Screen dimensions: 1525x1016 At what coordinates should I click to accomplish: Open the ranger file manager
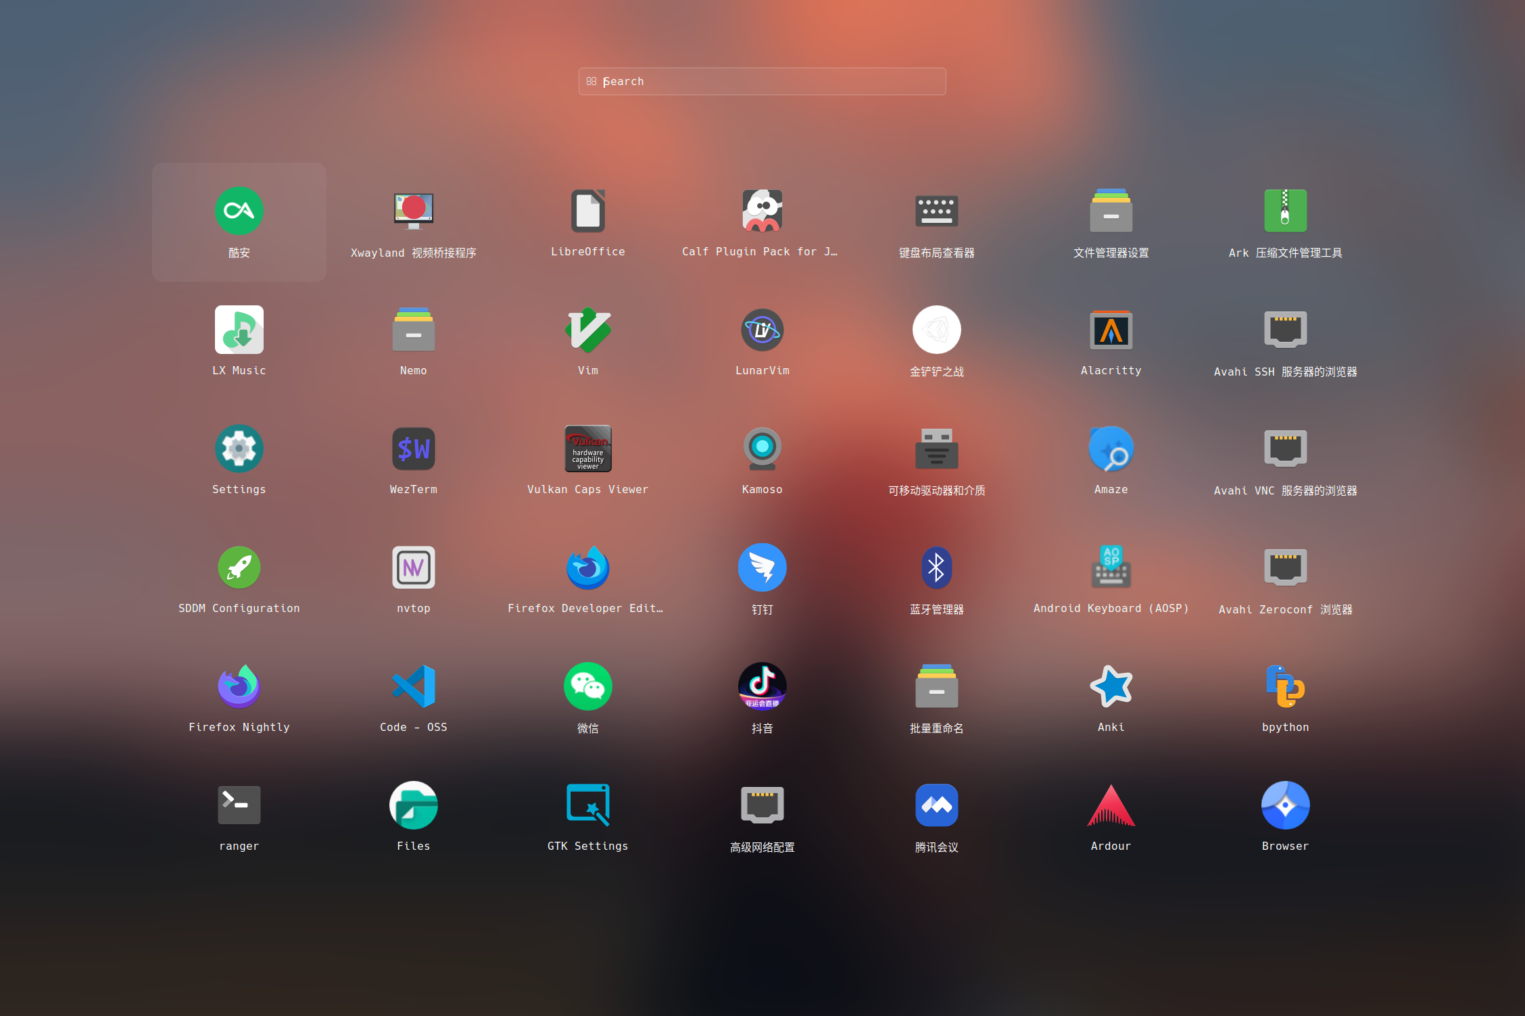pyautogui.click(x=239, y=806)
